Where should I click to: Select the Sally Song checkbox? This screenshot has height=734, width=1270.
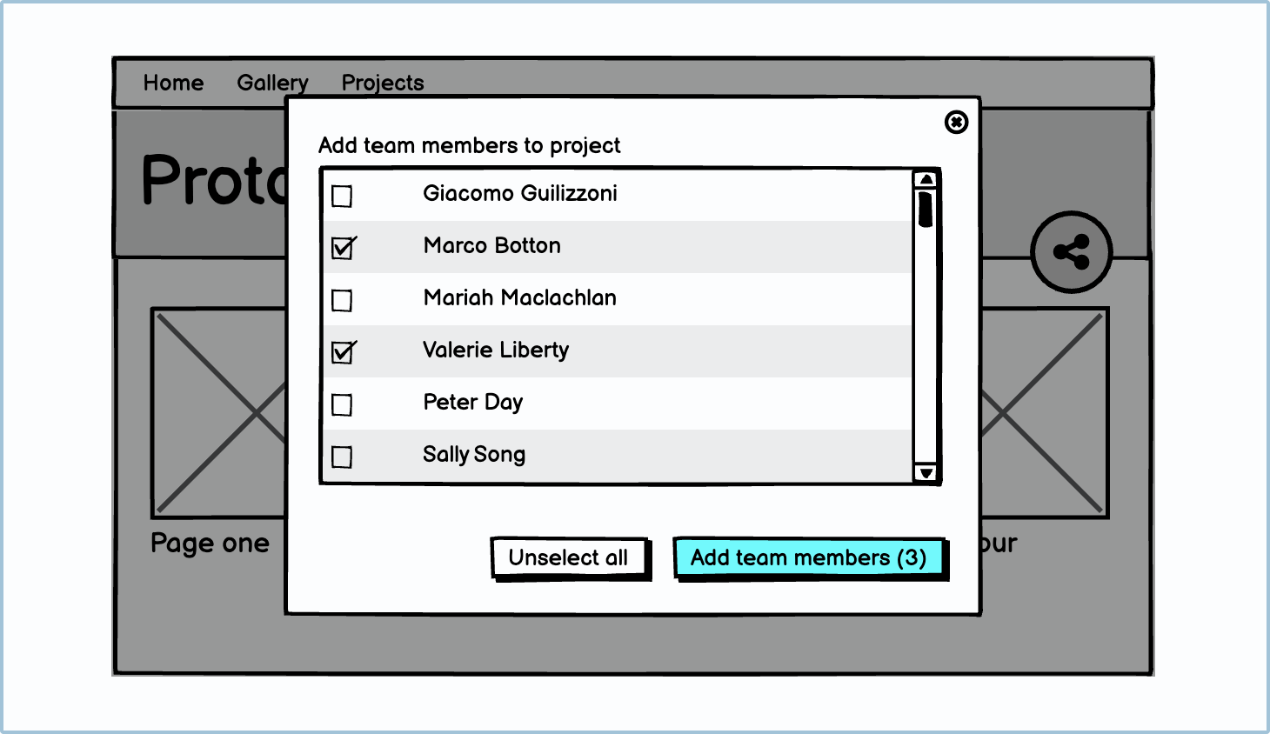(x=343, y=457)
